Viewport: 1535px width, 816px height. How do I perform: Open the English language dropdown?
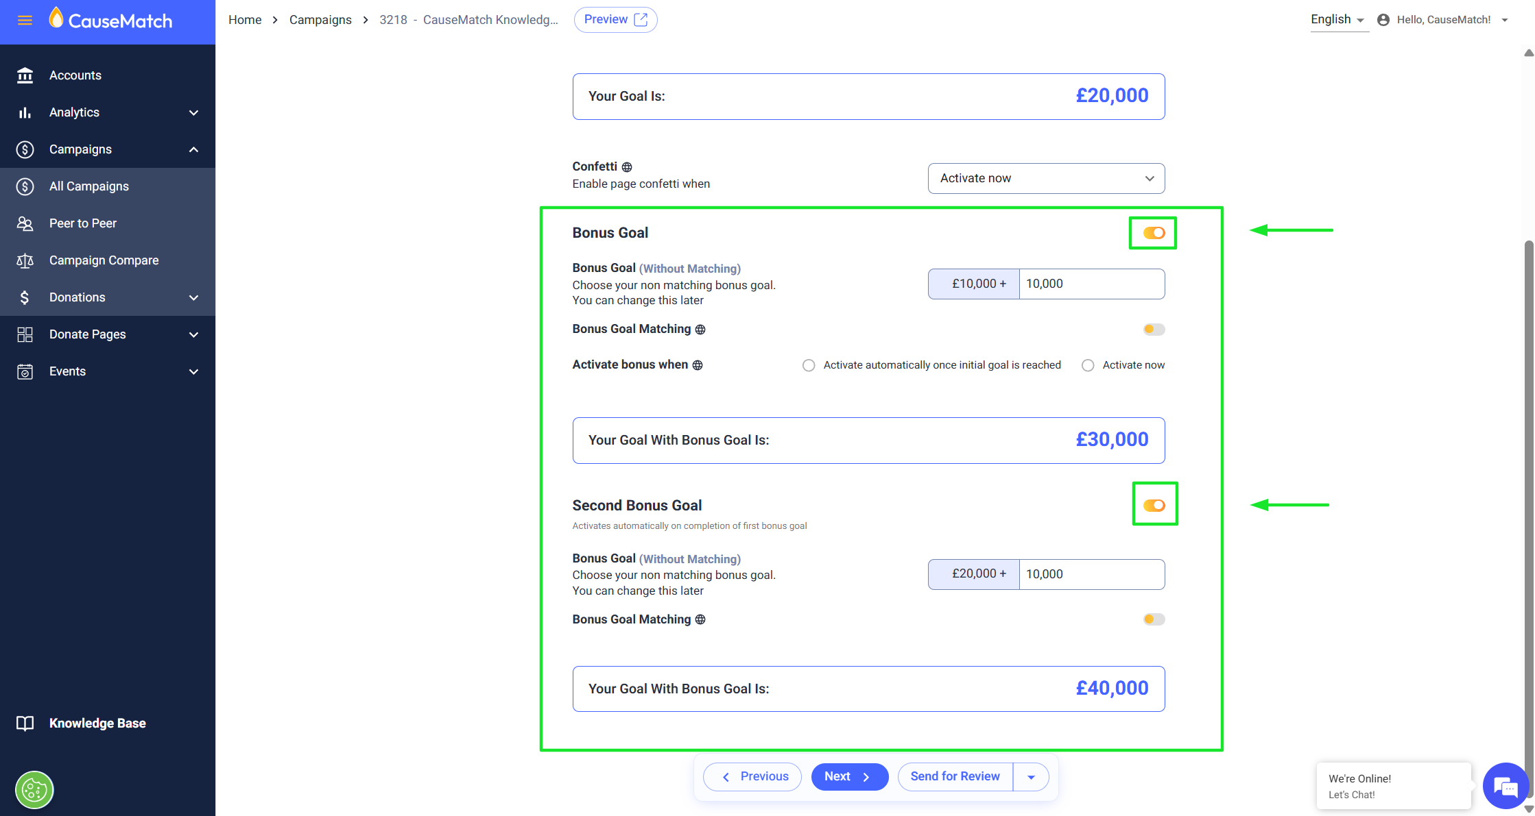pyautogui.click(x=1337, y=20)
